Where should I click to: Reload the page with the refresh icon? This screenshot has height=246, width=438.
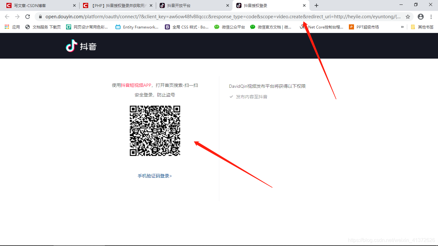point(28,17)
